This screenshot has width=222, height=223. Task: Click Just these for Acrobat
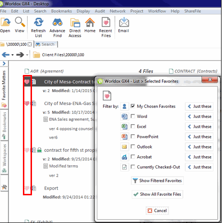pyautogui.click(x=200, y=157)
